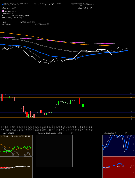The width and height of the screenshot is (135, 178).
Task: Click the 'Intra Day Trading Price & MR' title
Action: point(50,133)
